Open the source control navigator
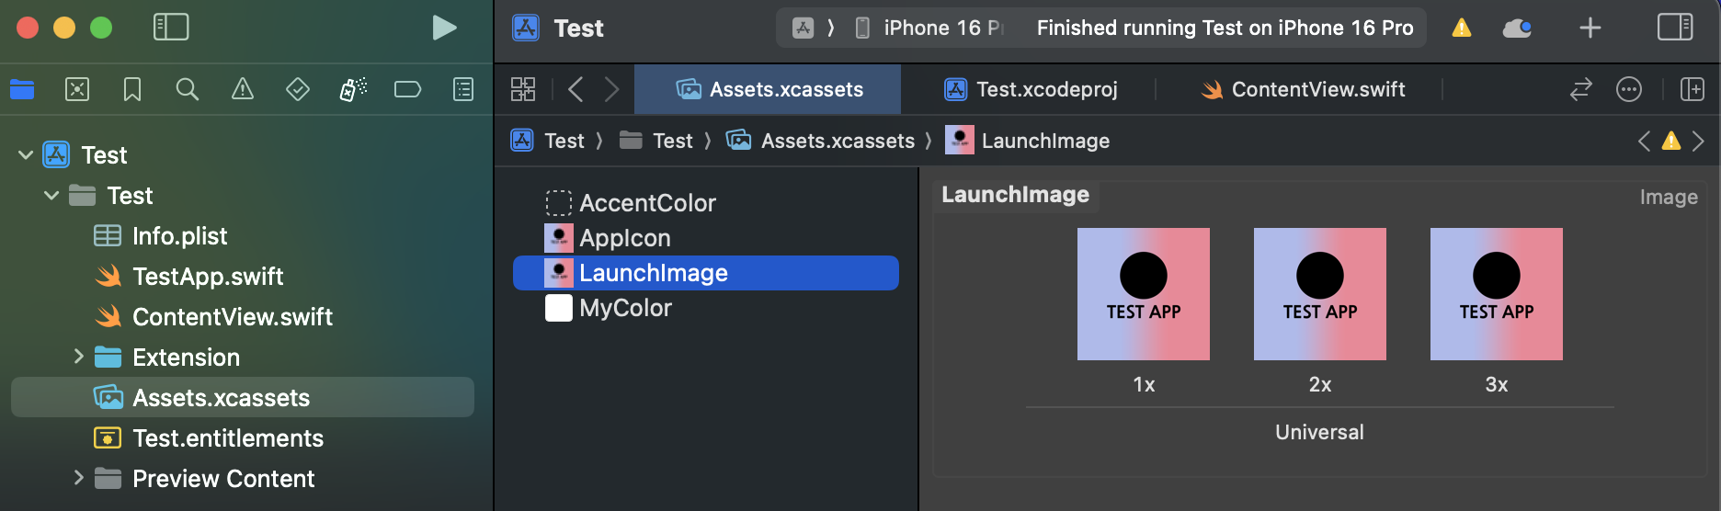 [x=77, y=89]
